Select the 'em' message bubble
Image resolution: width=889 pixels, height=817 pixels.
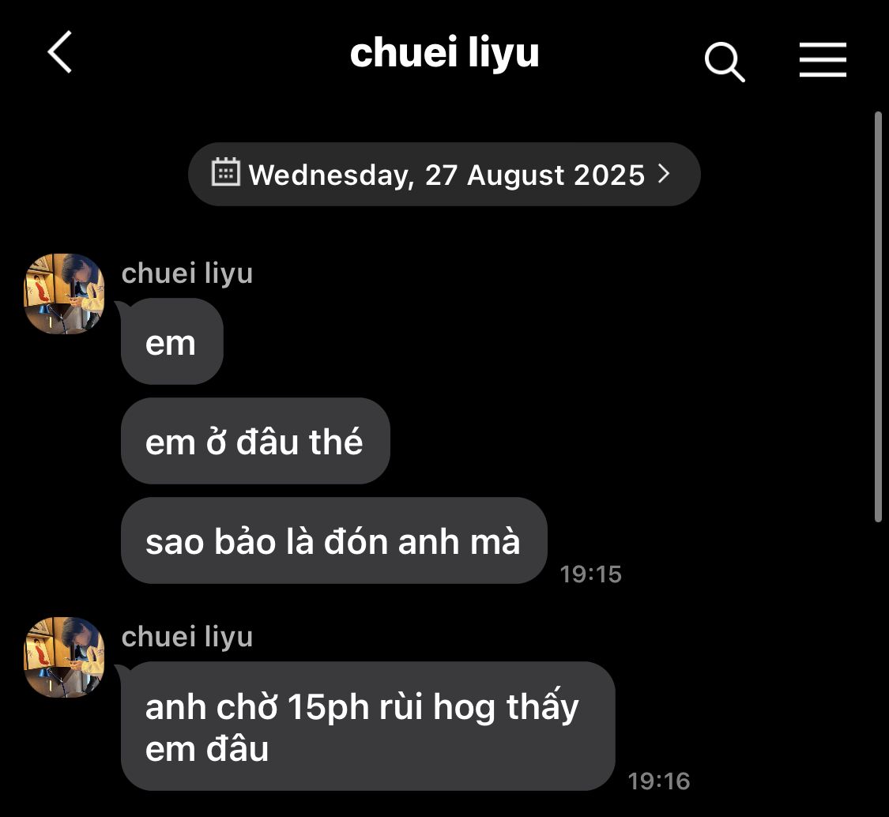tap(171, 342)
